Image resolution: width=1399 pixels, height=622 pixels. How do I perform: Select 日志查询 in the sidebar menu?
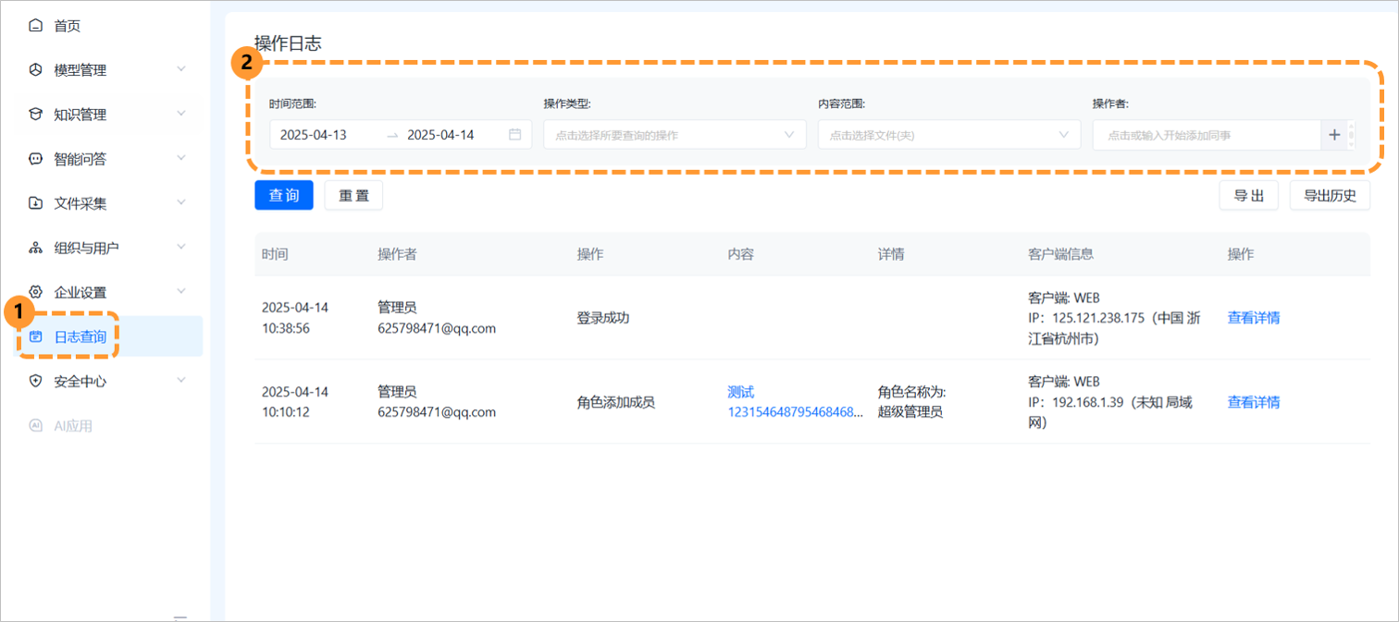click(x=79, y=335)
